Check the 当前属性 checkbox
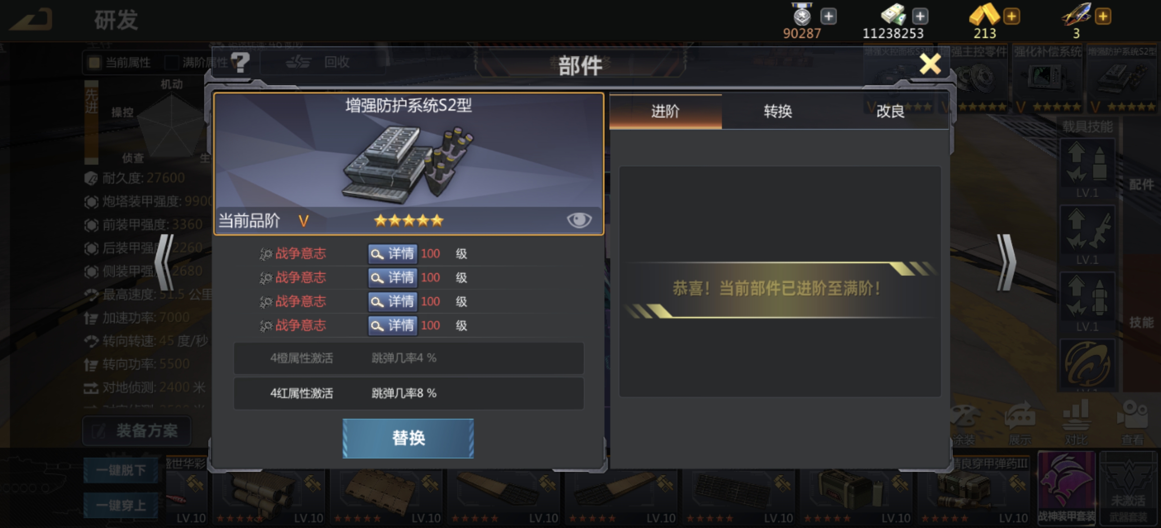This screenshot has width=1161, height=528. (x=94, y=62)
